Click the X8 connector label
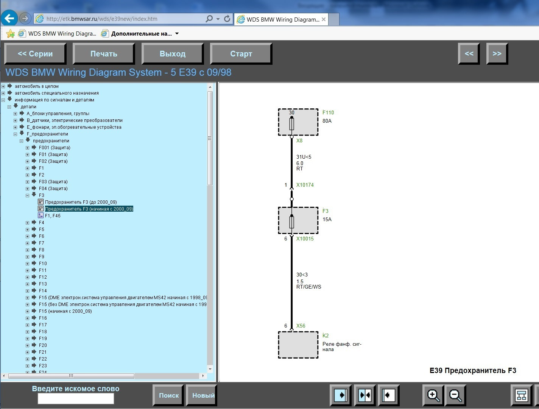 coord(299,140)
